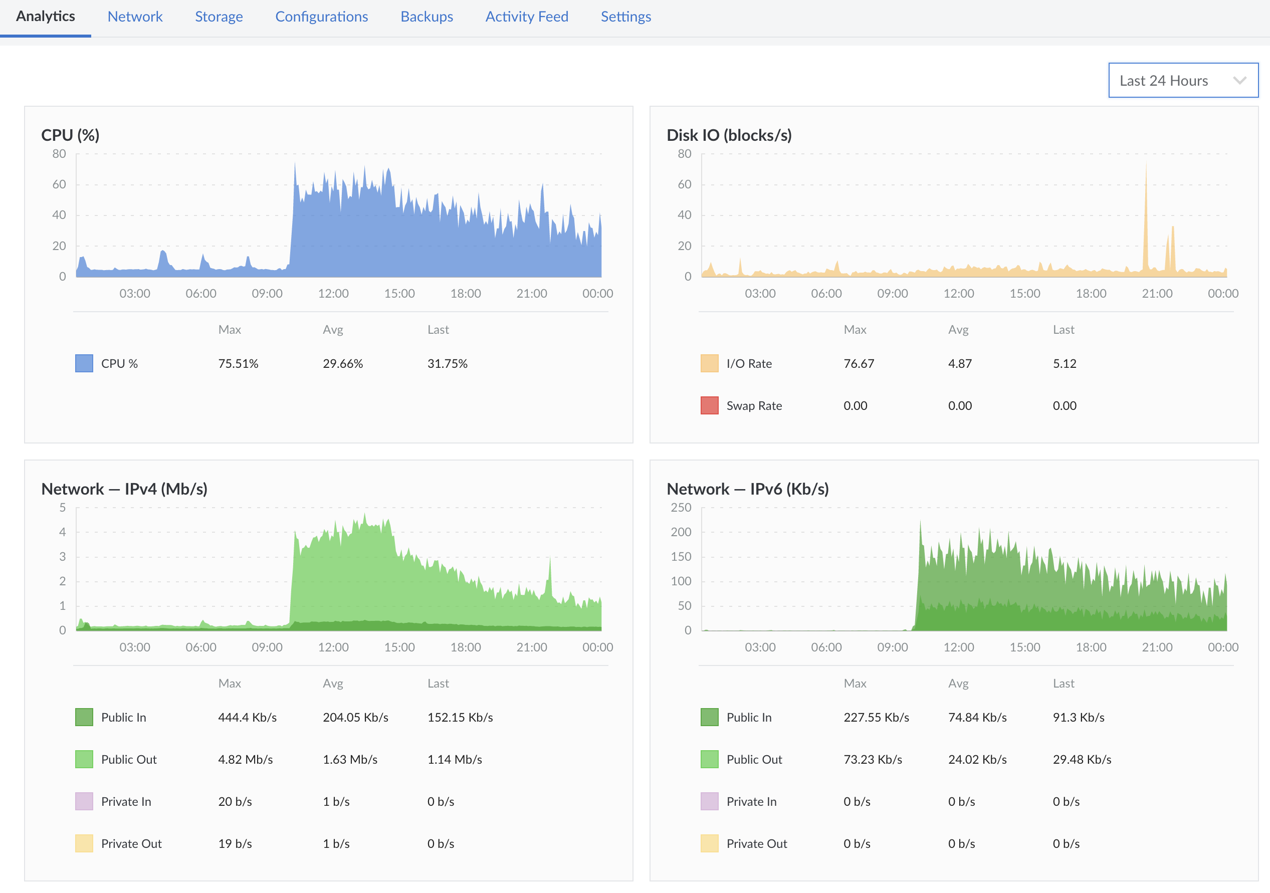
Task: Click I/O Rate max value 76.67
Action: tap(859, 363)
